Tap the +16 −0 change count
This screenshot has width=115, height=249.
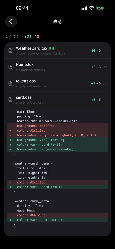[x=95, y=51]
